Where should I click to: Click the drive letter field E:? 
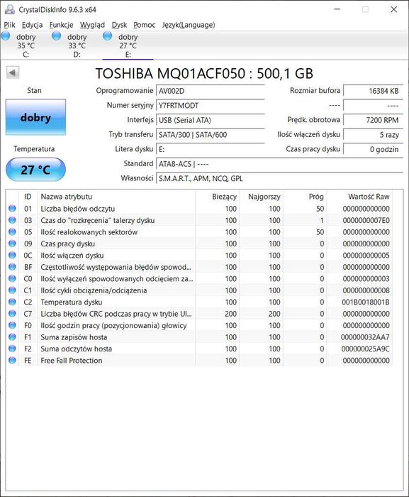(211, 149)
